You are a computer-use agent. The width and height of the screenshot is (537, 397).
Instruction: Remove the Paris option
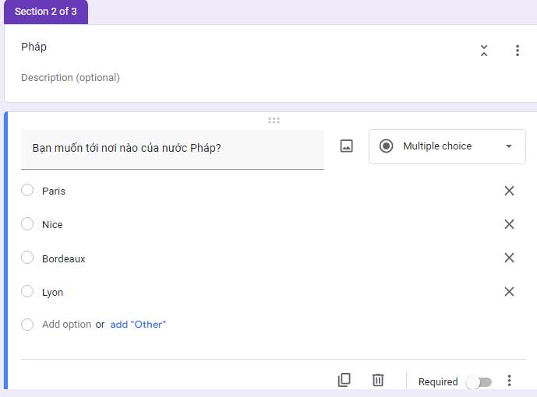point(509,191)
